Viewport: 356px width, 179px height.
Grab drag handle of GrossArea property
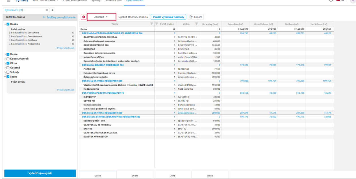pyautogui.click(x=10, y=33)
